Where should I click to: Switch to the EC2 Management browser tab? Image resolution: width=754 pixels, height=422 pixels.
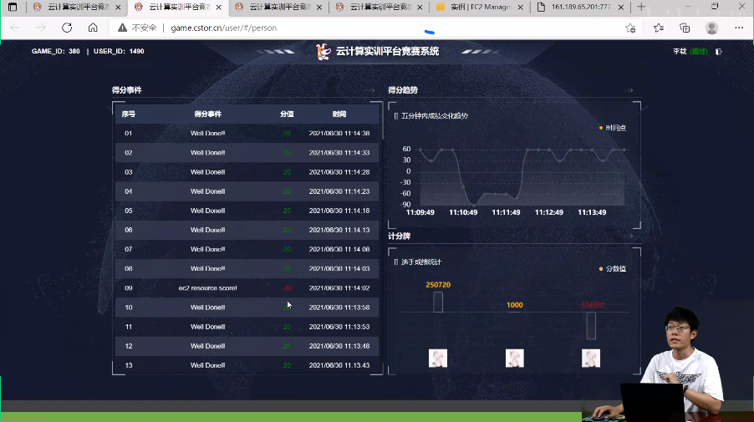click(478, 7)
